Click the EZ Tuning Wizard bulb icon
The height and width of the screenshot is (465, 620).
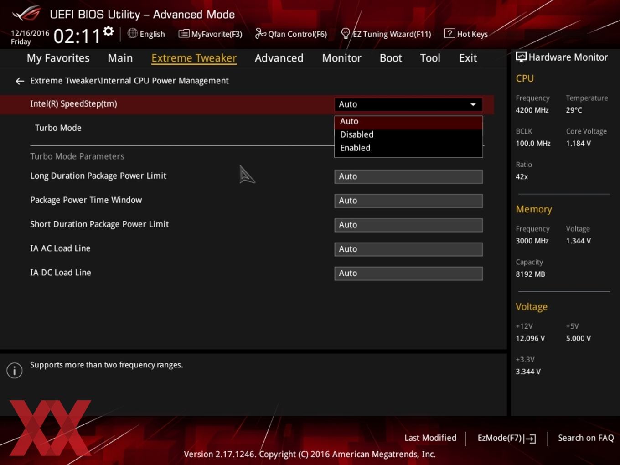(x=346, y=33)
